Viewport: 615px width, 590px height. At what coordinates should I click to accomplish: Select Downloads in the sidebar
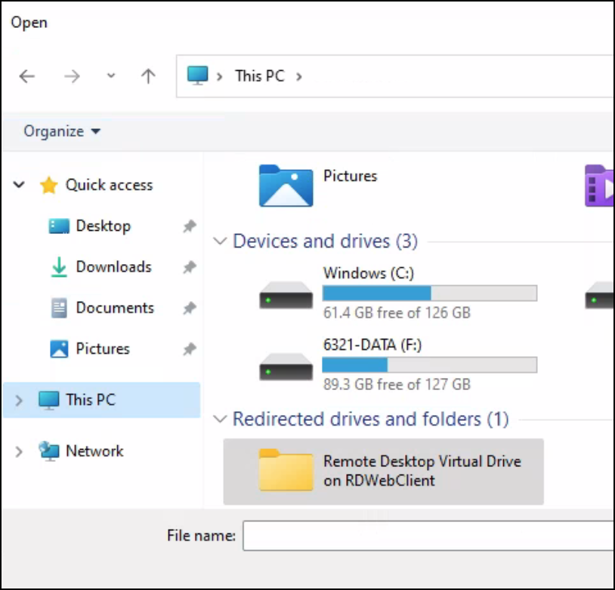point(113,267)
